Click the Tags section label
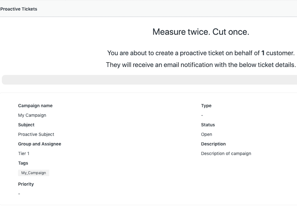 (x=23, y=163)
